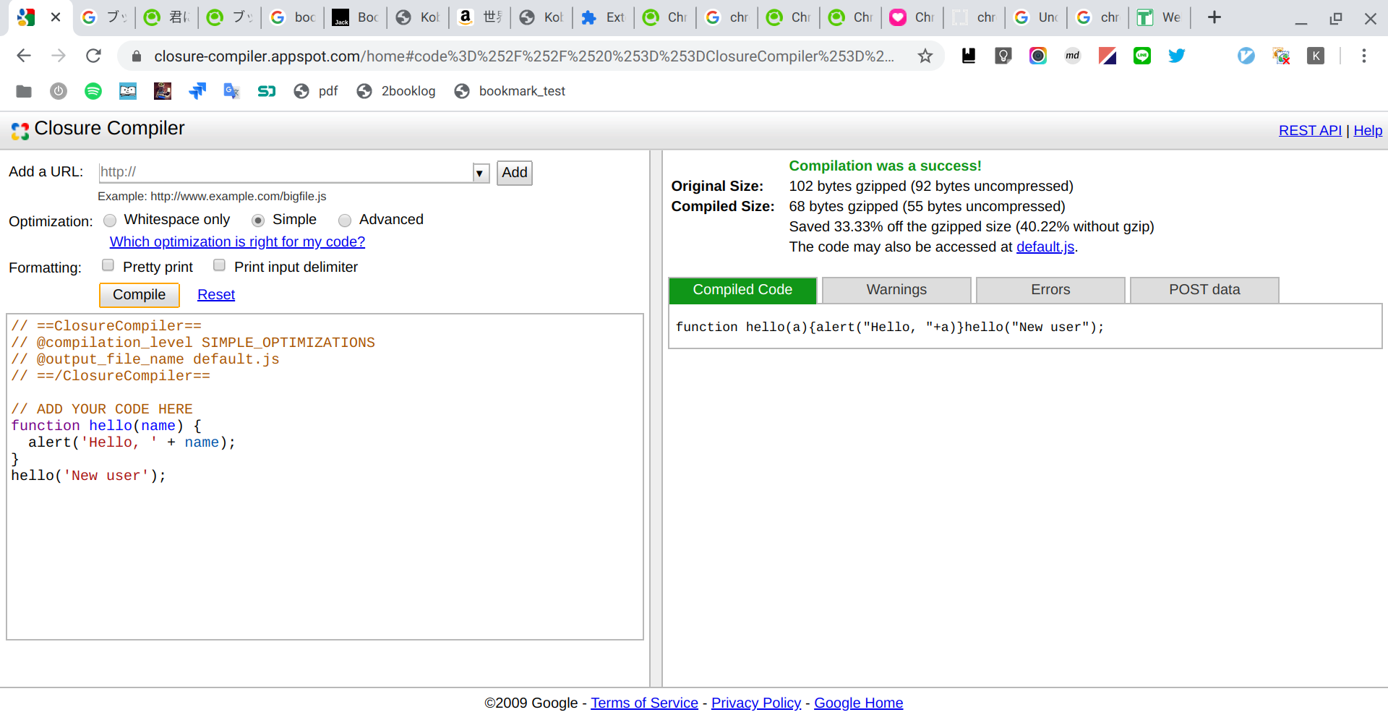Viewport: 1388px width, 720px height.
Task: Switch to the POST data tab
Action: click(1204, 290)
